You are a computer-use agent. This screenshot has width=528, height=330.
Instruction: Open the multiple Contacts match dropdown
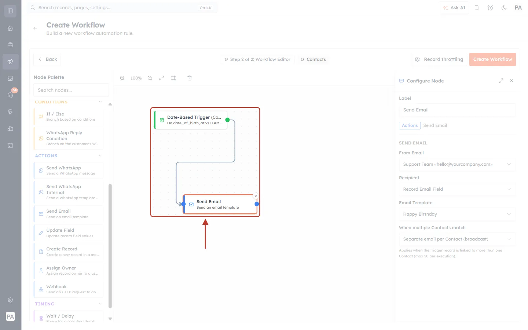[x=457, y=239]
